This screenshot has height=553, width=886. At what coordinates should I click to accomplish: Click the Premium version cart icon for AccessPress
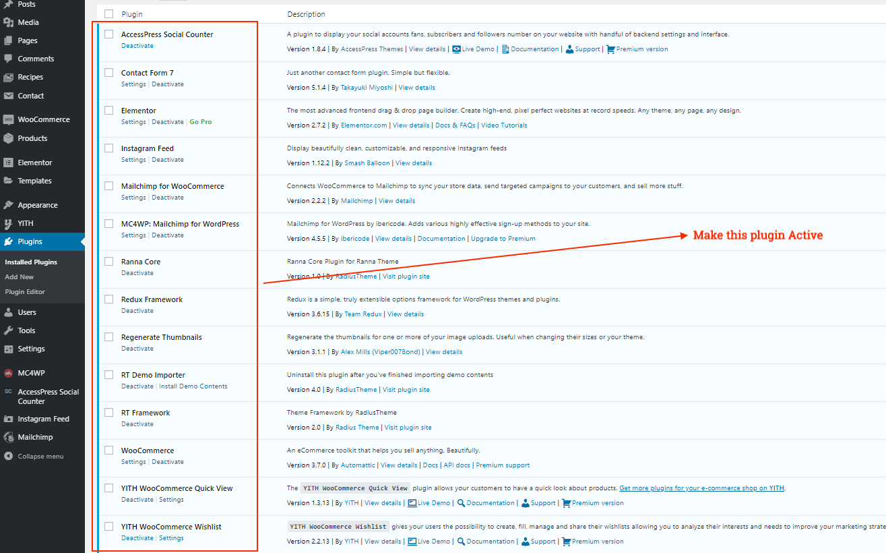point(610,49)
